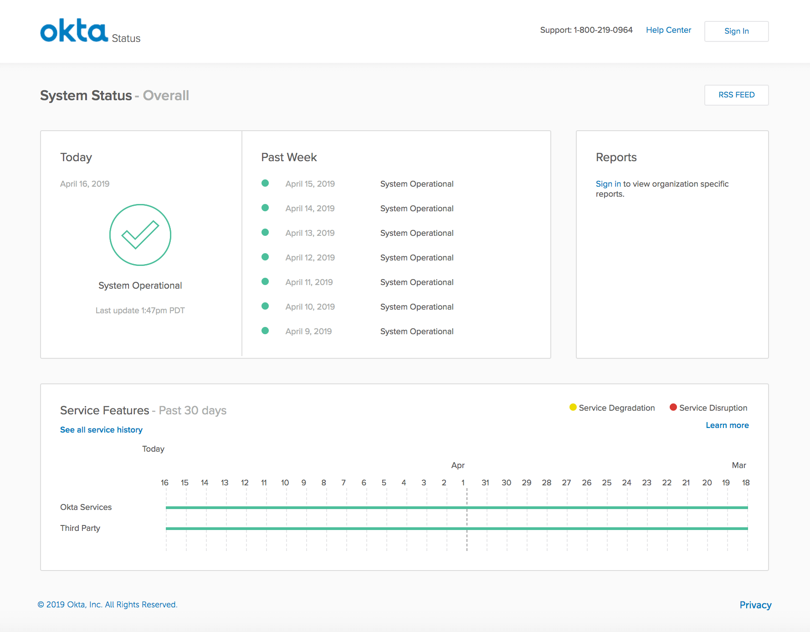This screenshot has height=632, width=810.
Task: Click the Third Party row label
Action: click(80, 528)
